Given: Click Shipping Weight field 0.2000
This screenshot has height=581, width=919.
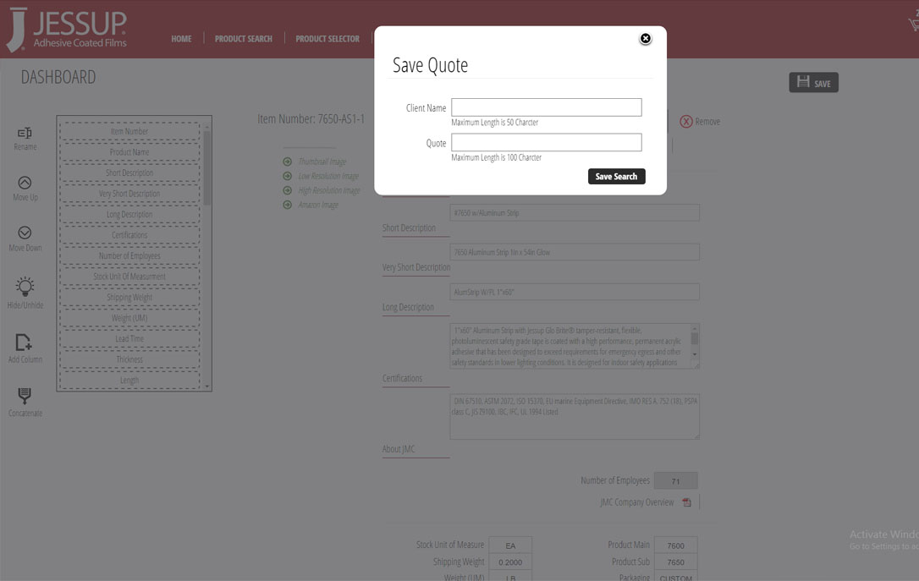Looking at the screenshot, I should [510, 562].
